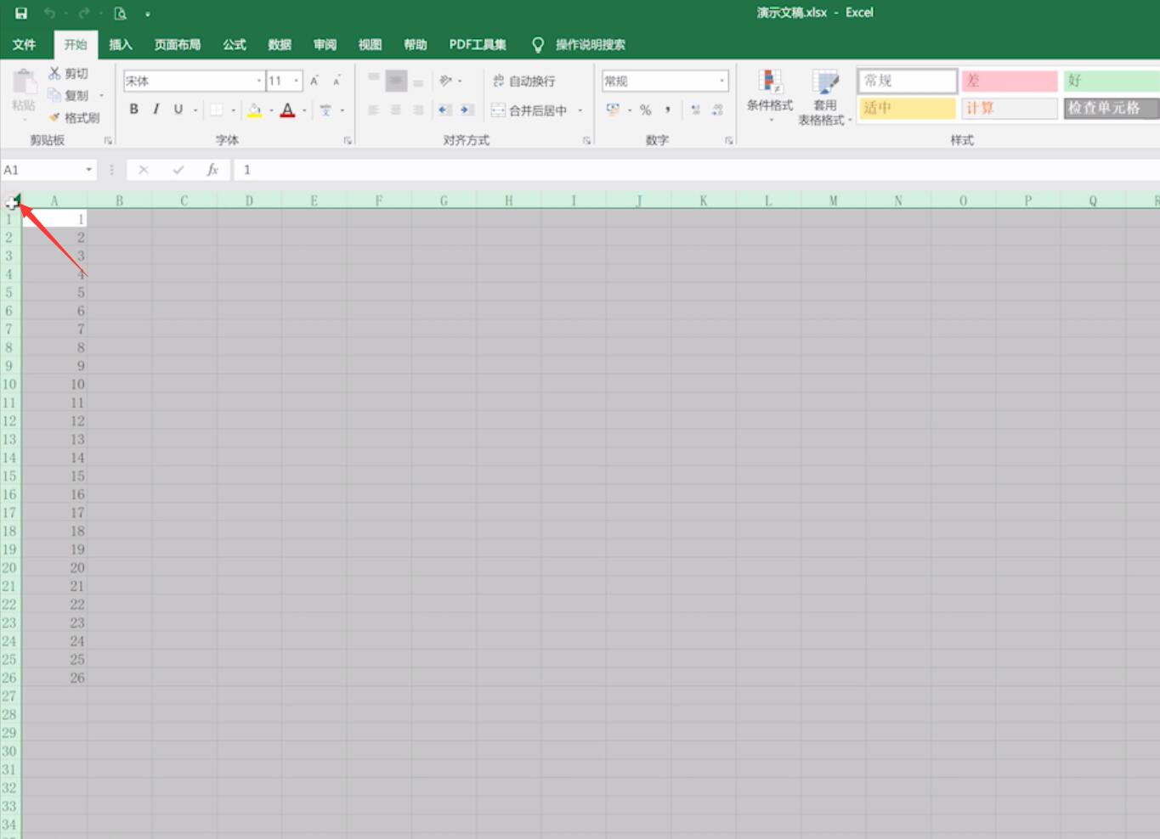Apply red font color with the A icon

coord(287,110)
